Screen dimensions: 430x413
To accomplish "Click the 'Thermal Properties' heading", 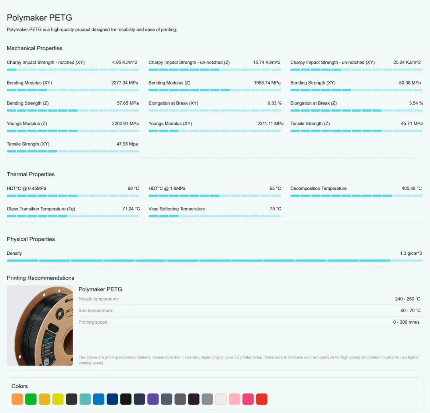I will (31, 174).
